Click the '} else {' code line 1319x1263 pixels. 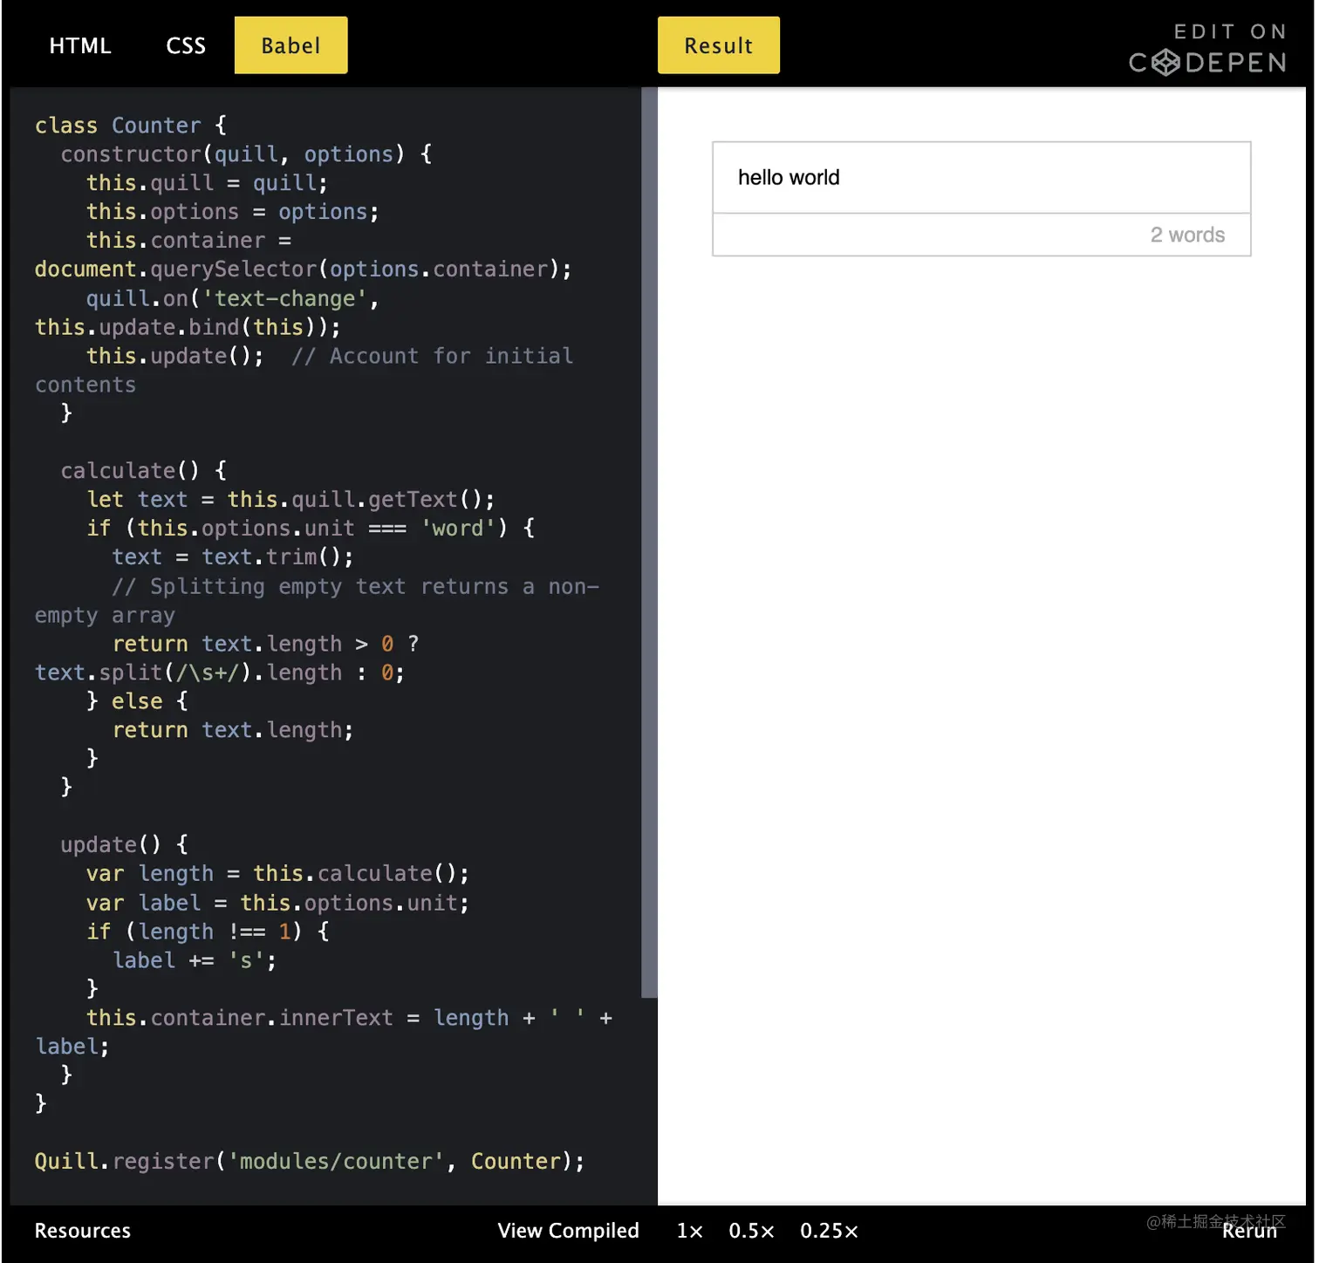[137, 701]
